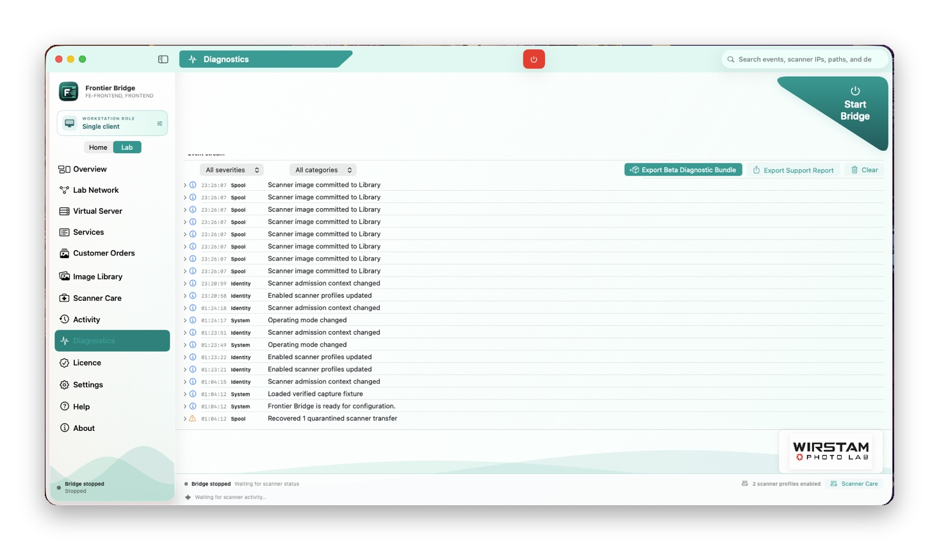Navigate to Image Library
Screen dimensions: 939x550
[x=112, y=277]
